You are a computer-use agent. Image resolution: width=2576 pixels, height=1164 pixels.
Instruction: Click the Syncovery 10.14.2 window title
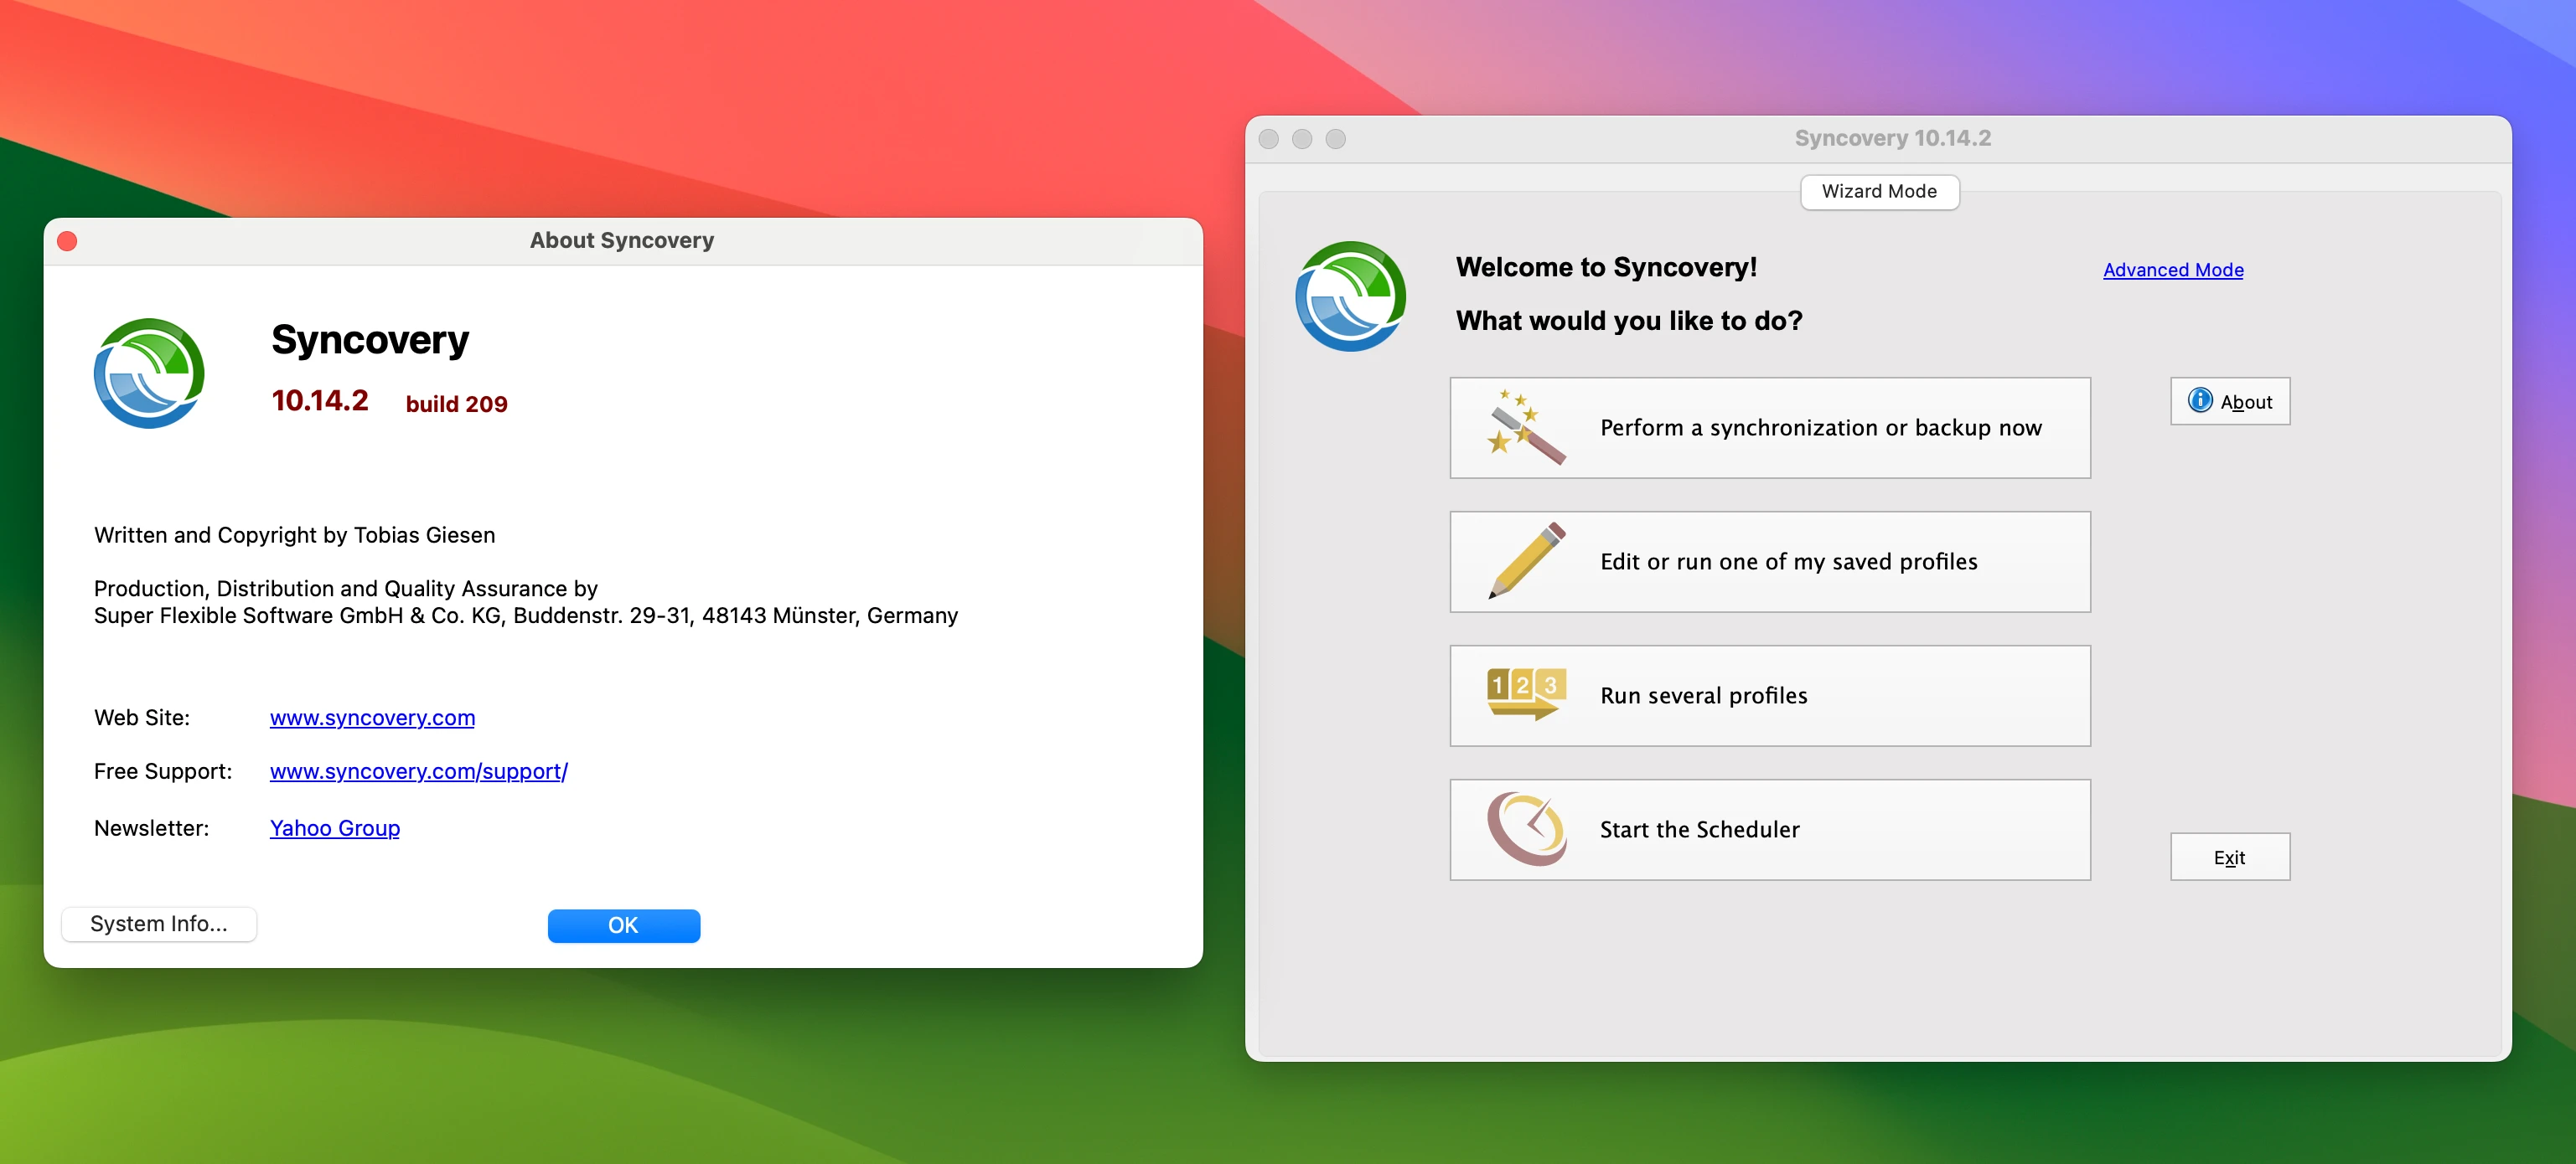(x=1892, y=139)
